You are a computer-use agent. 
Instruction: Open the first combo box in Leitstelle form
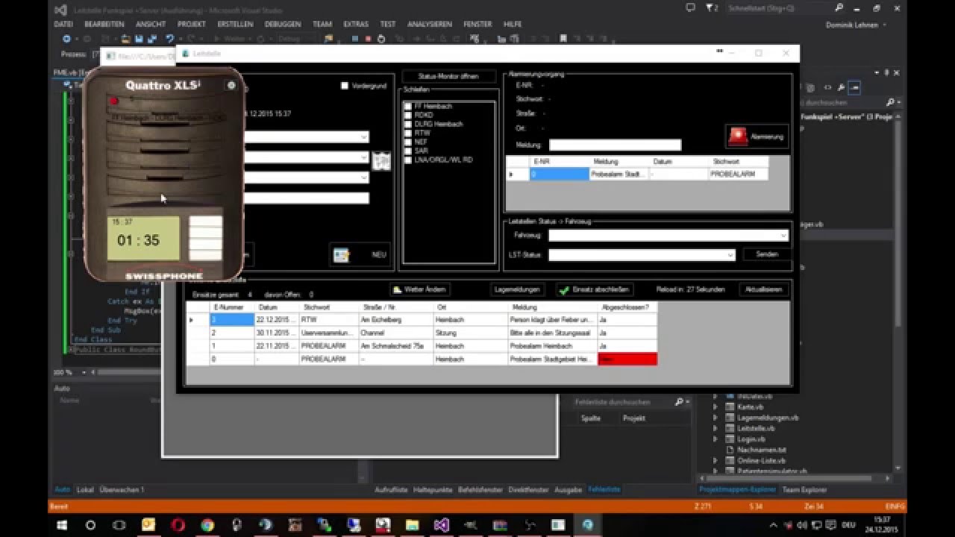[307, 137]
